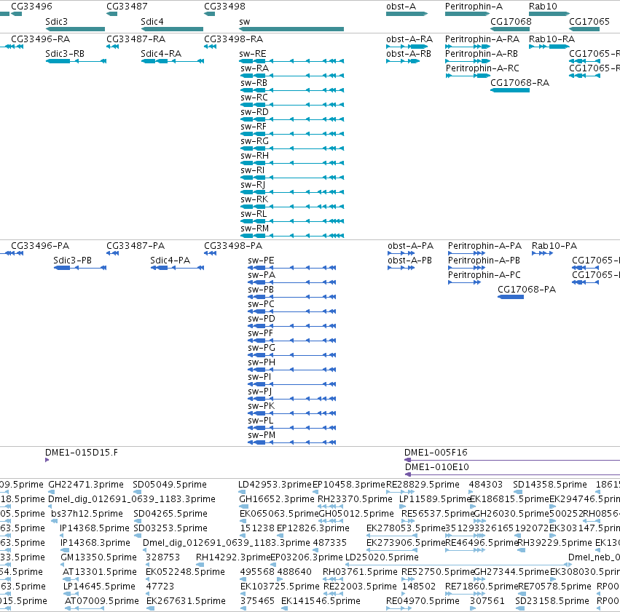Select the Peritrophin-A-PB protein label

(x=484, y=261)
